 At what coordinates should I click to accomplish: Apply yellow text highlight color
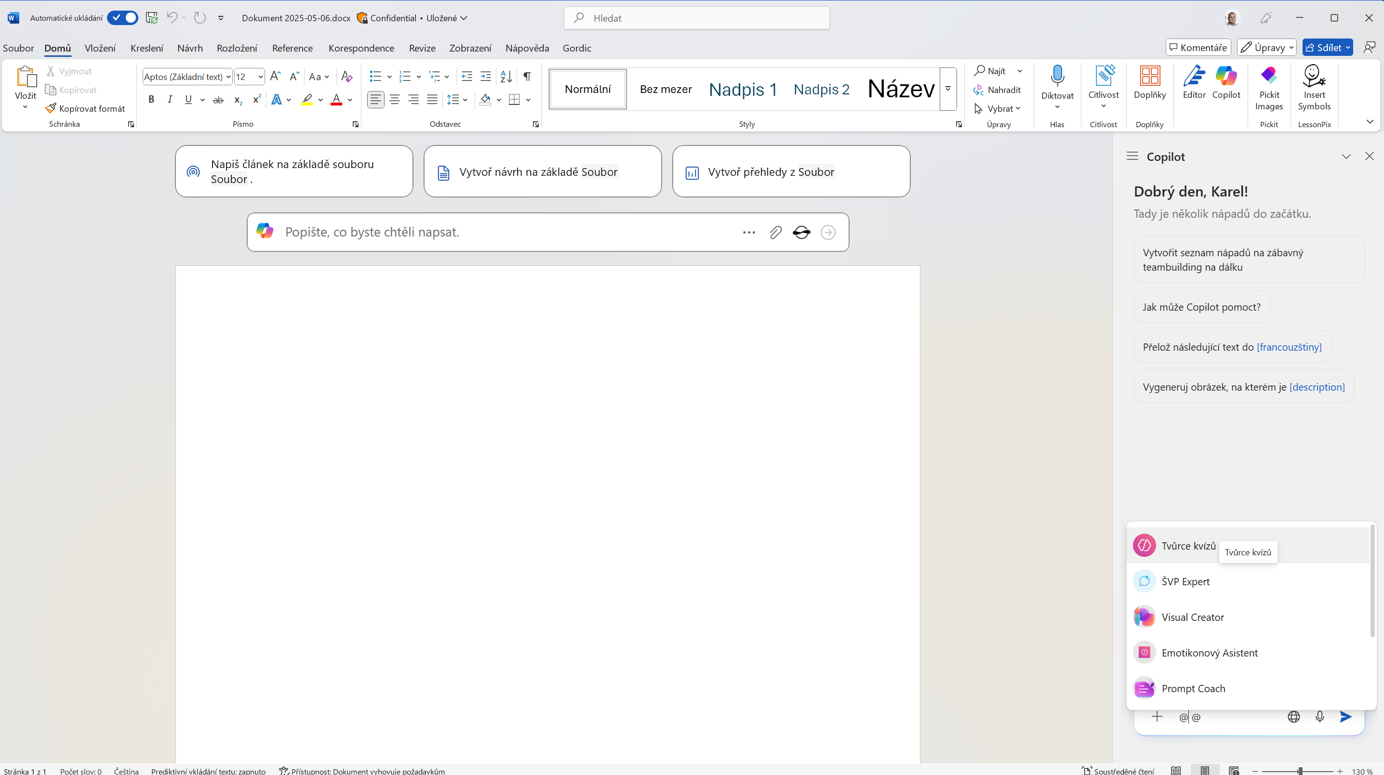tap(307, 99)
